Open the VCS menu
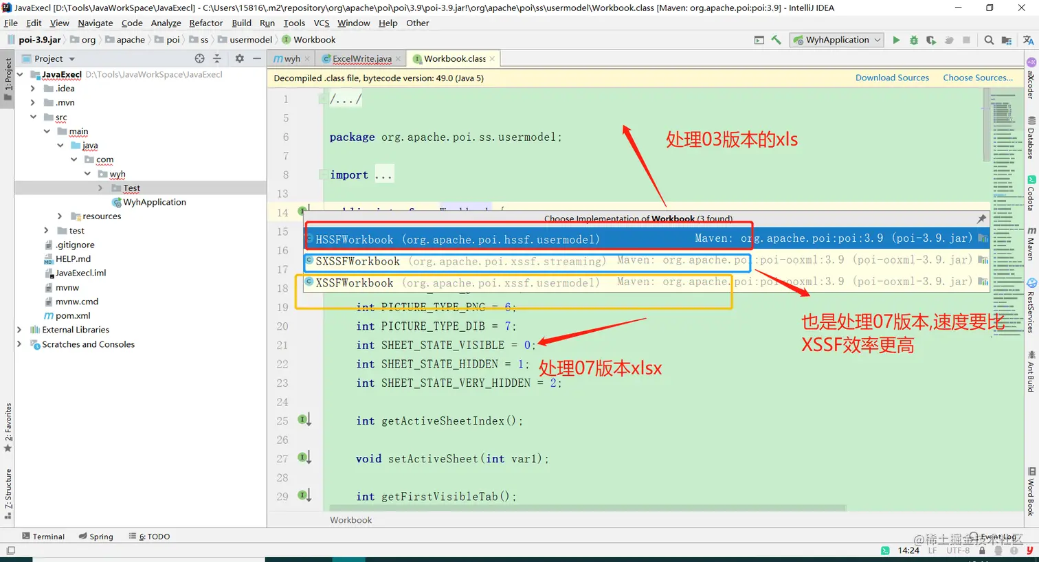This screenshot has width=1039, height=562. point(321,23)
